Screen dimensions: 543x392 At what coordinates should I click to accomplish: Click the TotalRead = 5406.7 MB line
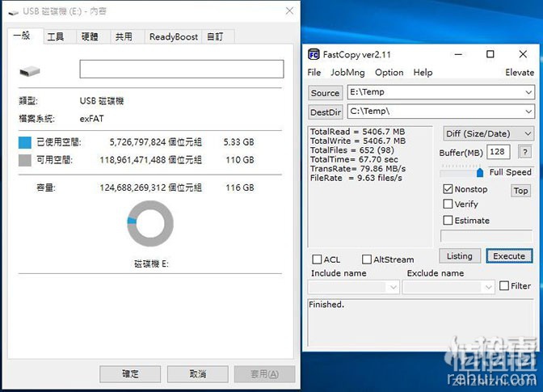tap(357, 132)
